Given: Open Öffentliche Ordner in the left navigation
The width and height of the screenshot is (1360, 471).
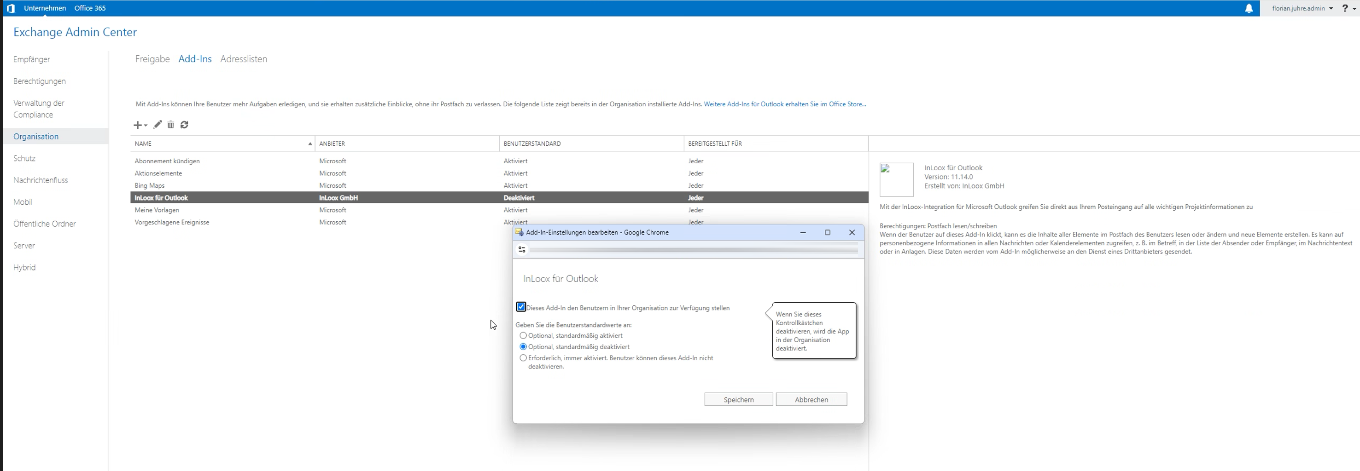Looking at the screenshot, I should pos(44,224).
